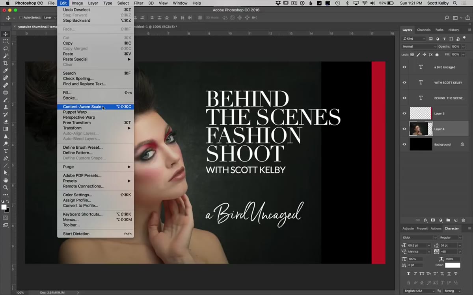473x295 pixels.
Task: Select the Horizontal Type tool
Action: point(6,151)
